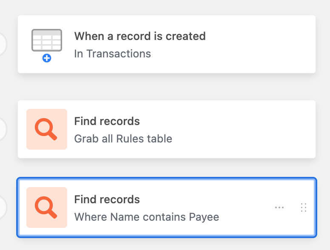The height and width of the screenshot is (250, 330).
Task: Select the Where Name contains Payee step
Action: [167, 207]
